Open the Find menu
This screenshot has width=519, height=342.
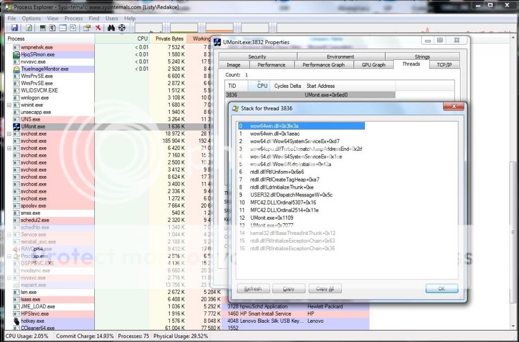click(x=94, y=19)
